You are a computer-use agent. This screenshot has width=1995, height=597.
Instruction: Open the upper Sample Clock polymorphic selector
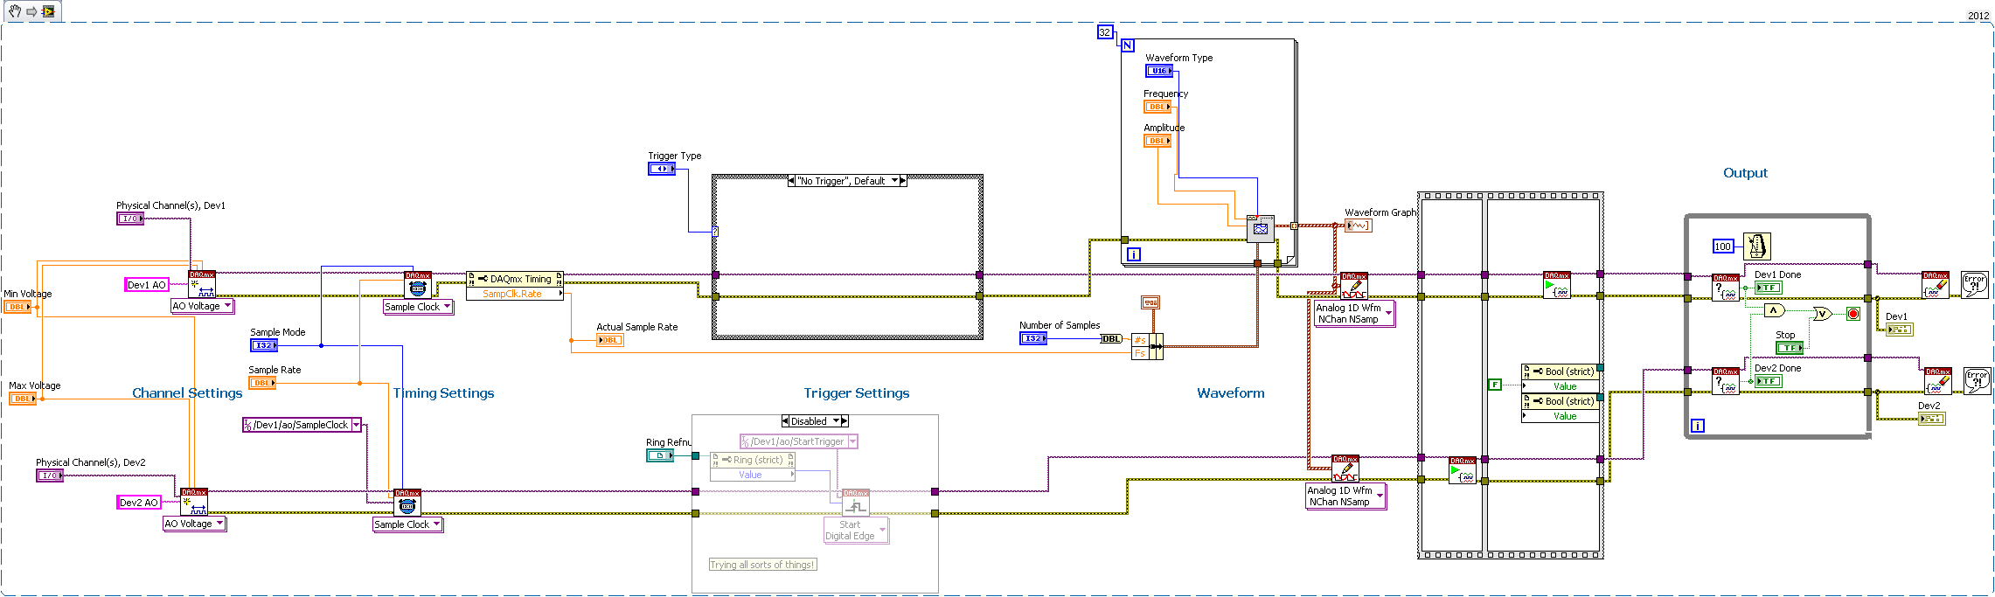click(x=419, y=307)
